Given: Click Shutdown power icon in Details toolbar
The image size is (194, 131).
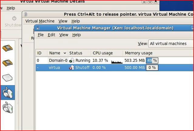Looking at the screenshot, I should [14, 18].
